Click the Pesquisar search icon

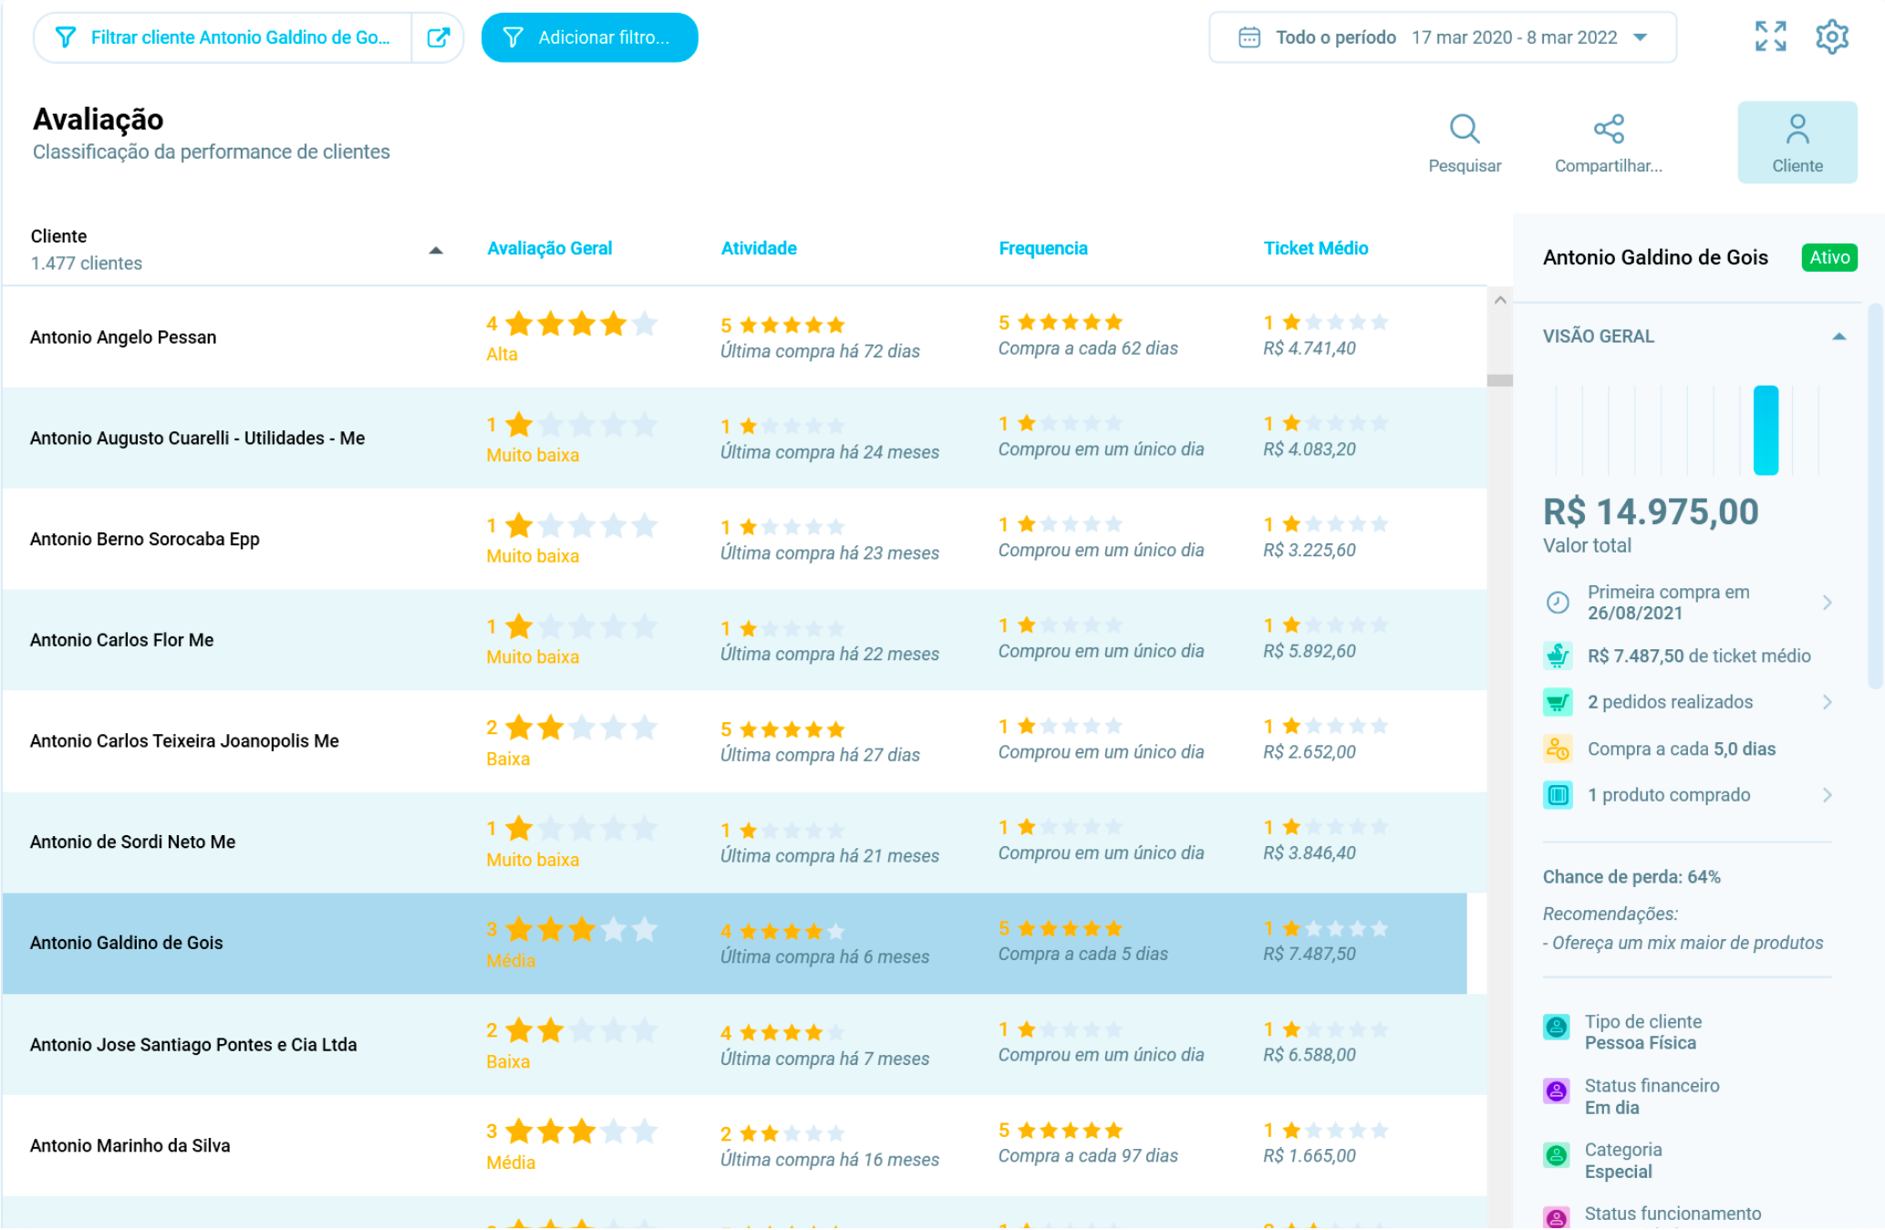pos(1464,129)
